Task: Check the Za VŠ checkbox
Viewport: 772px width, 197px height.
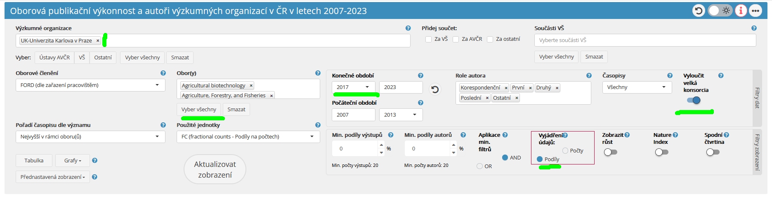Action: [x=428, y=39]
